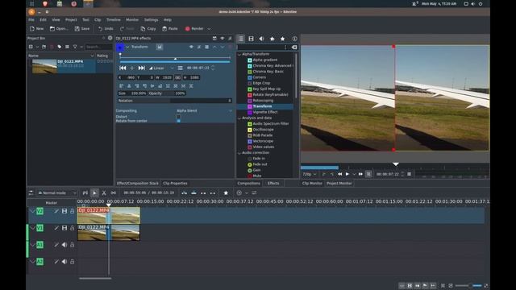The height and width of the screenshot is (290, 516).
Task: Add keyframe plus button in Transform effect
Action: tap(132, 68)
